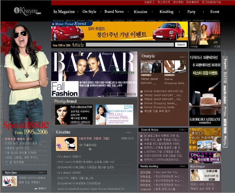Open the J. ESTINA event notice
The width and height of the screenshot is (235, 193).
coord(162,152)
